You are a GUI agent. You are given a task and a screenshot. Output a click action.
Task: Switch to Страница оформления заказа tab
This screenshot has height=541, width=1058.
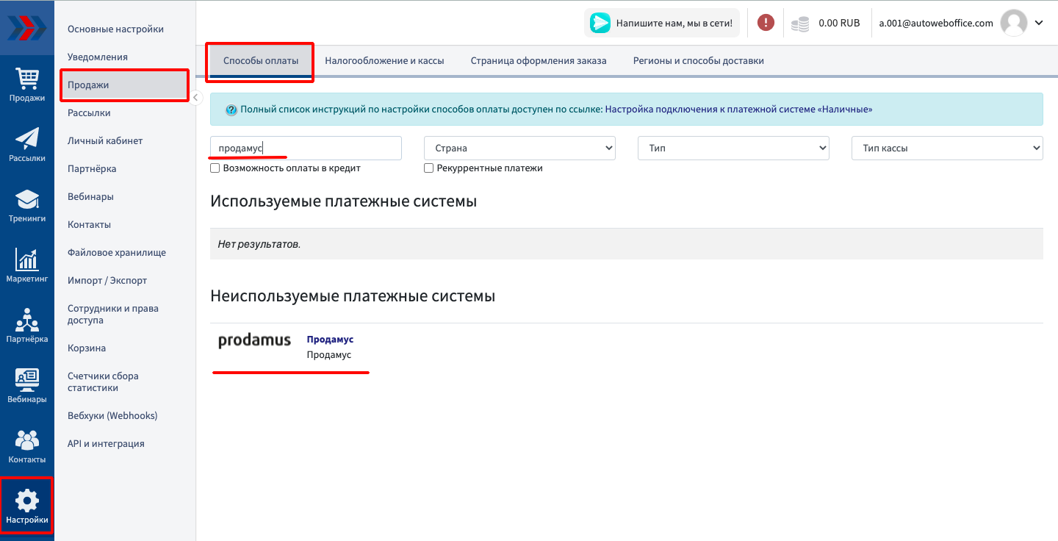(x=539, y=61)
